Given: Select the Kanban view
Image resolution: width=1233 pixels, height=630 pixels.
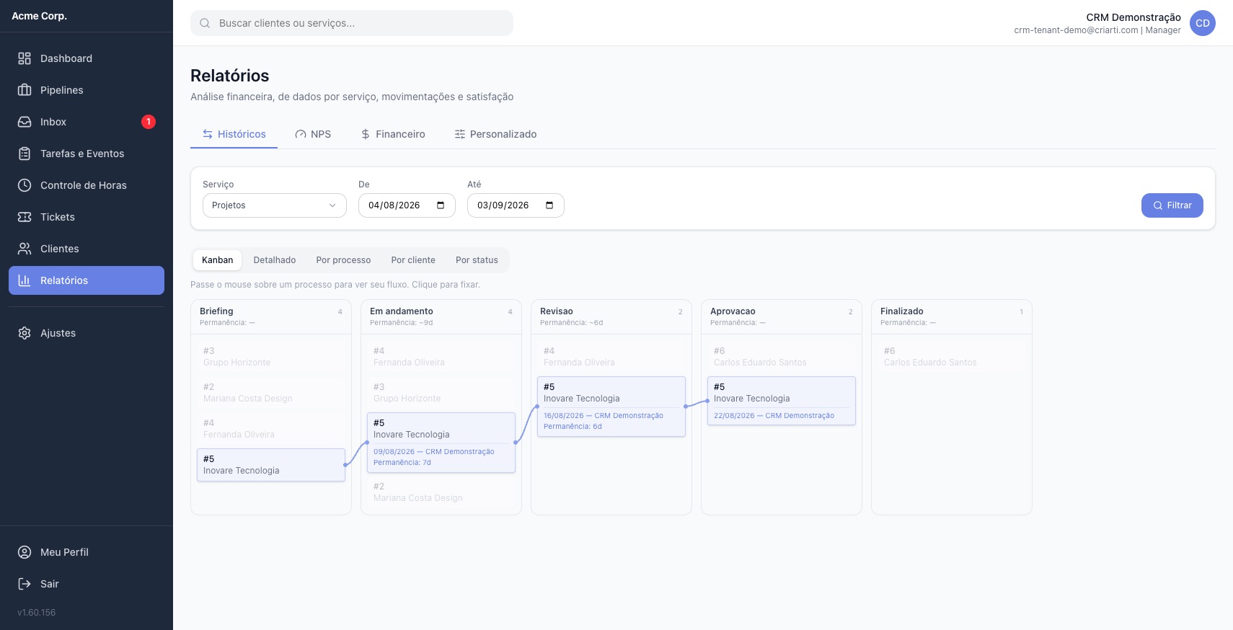Looking at the screenshot, I should pos(218,260).
